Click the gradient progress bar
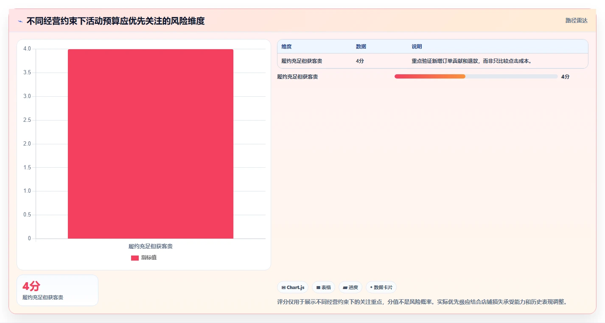Image resolution: width=605 pixels, height=323 pixels. [476, 76]
